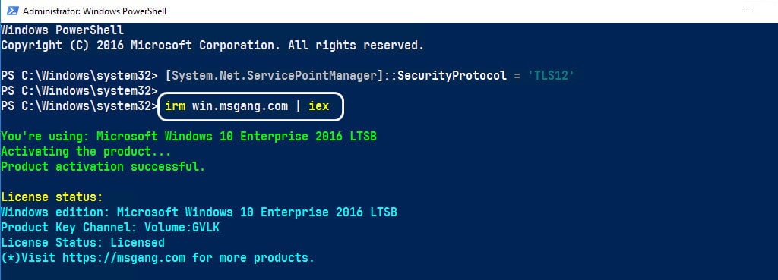Click the empty system32 prompt line
The height and width of the screenshot is (280, 778).
(79, 91)
